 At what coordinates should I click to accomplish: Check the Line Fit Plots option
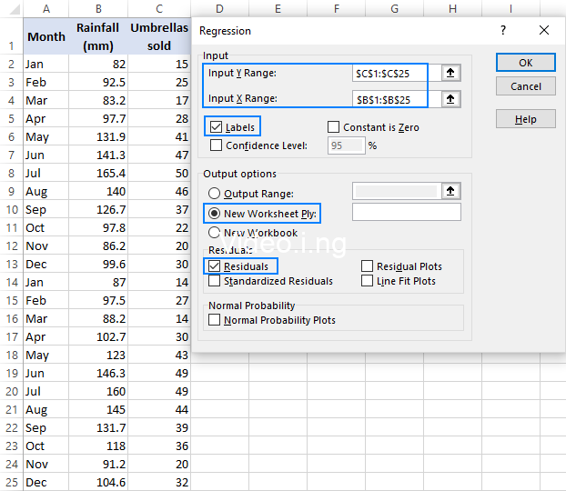[367, 281]
